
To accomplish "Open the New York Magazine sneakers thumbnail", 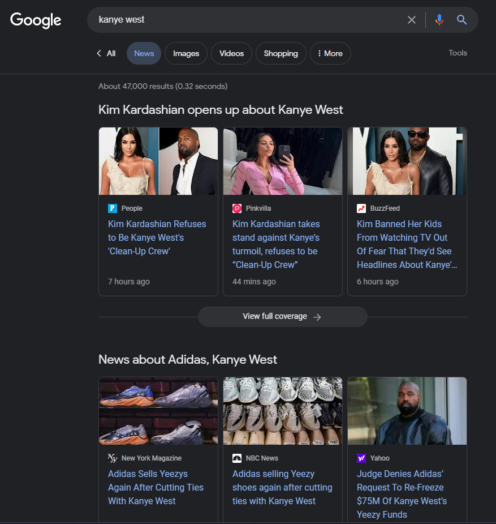I will click(158, 411).
